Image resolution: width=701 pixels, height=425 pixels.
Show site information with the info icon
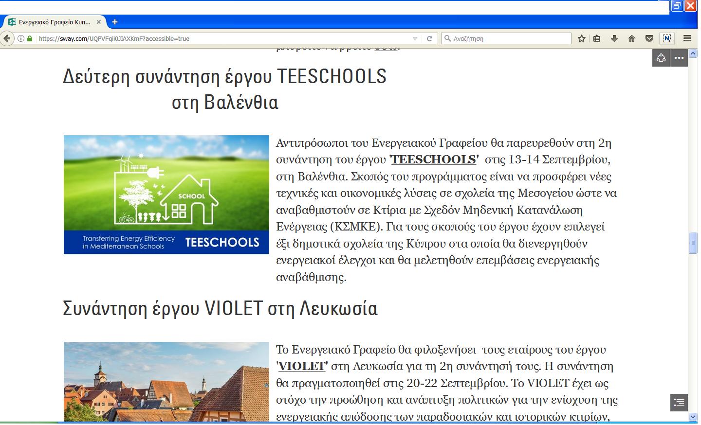point(21,38)
